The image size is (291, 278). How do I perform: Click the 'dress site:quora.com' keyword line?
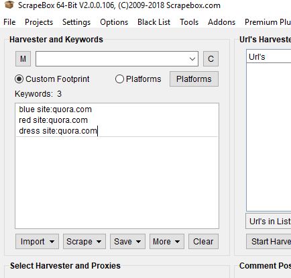click(x=58, y=131)
